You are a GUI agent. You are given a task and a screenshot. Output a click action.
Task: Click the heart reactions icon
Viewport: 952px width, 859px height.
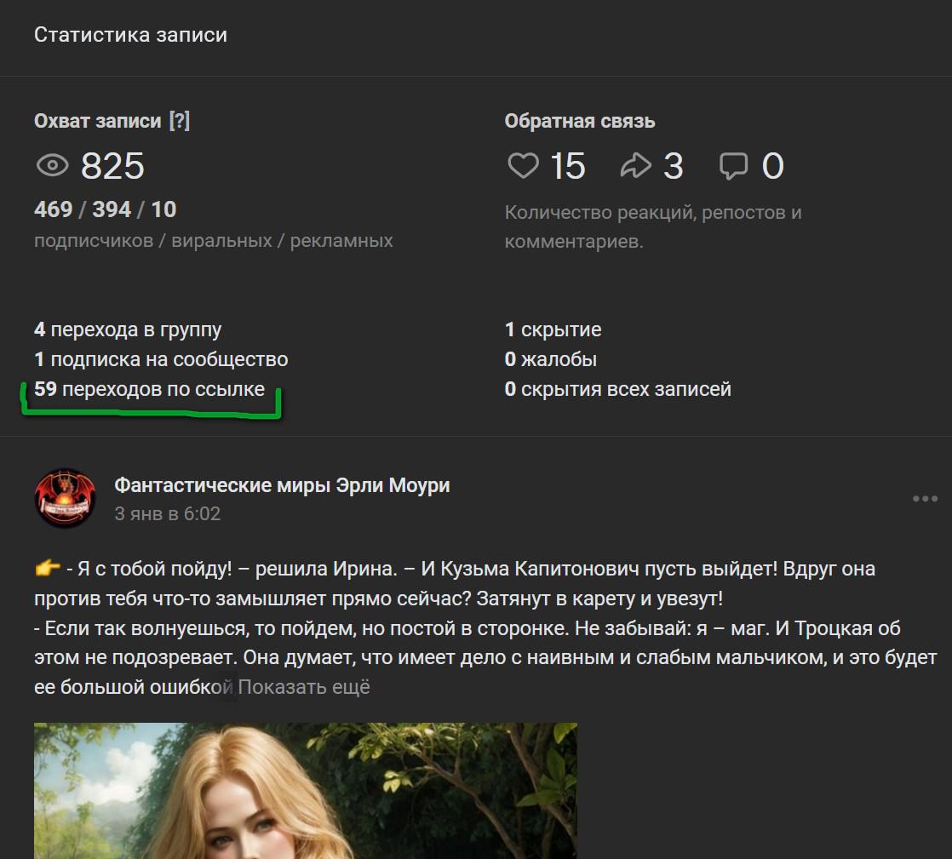pos(523,165)
